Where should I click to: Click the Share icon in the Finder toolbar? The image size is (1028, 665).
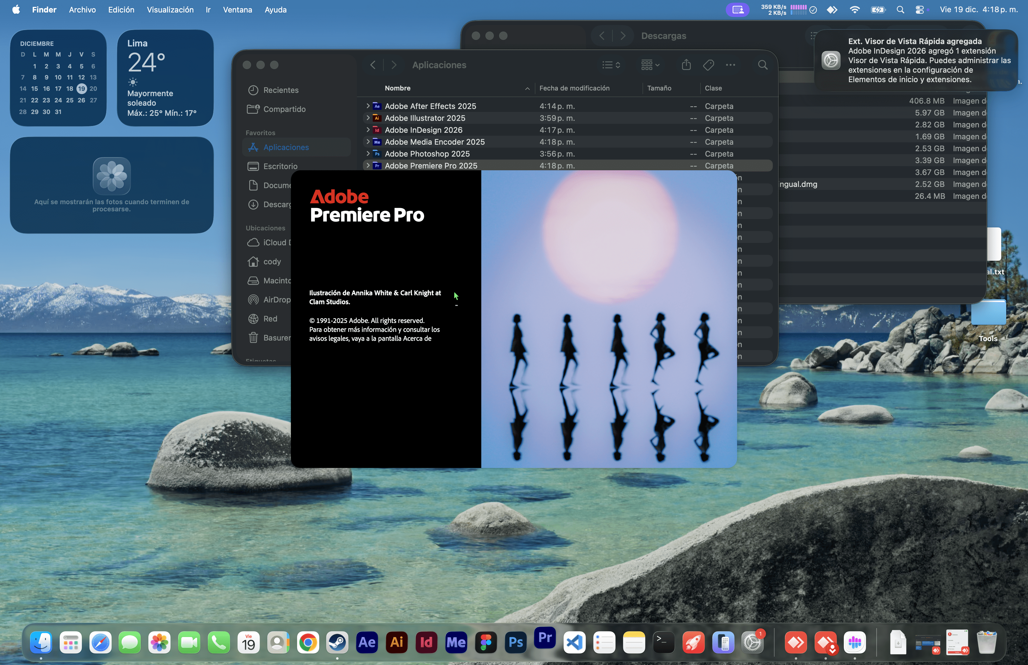[x=686, y=65]
